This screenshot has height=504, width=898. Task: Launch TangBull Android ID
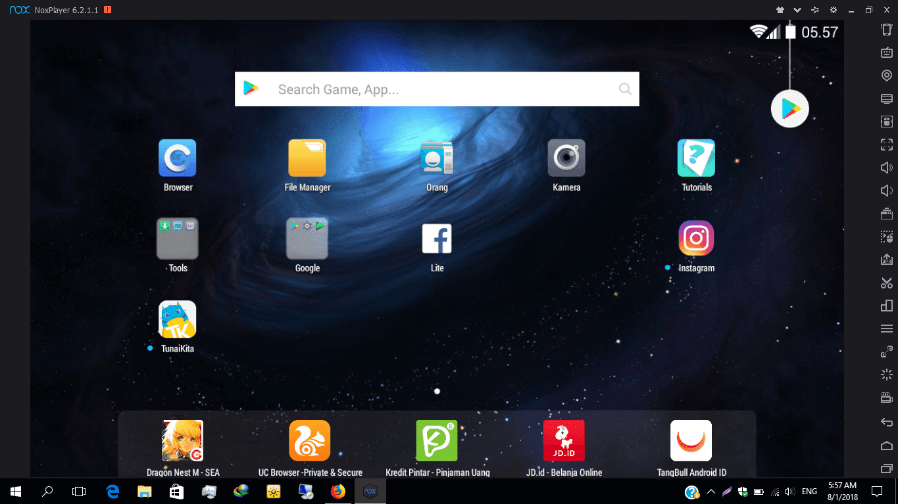(691, 441)
